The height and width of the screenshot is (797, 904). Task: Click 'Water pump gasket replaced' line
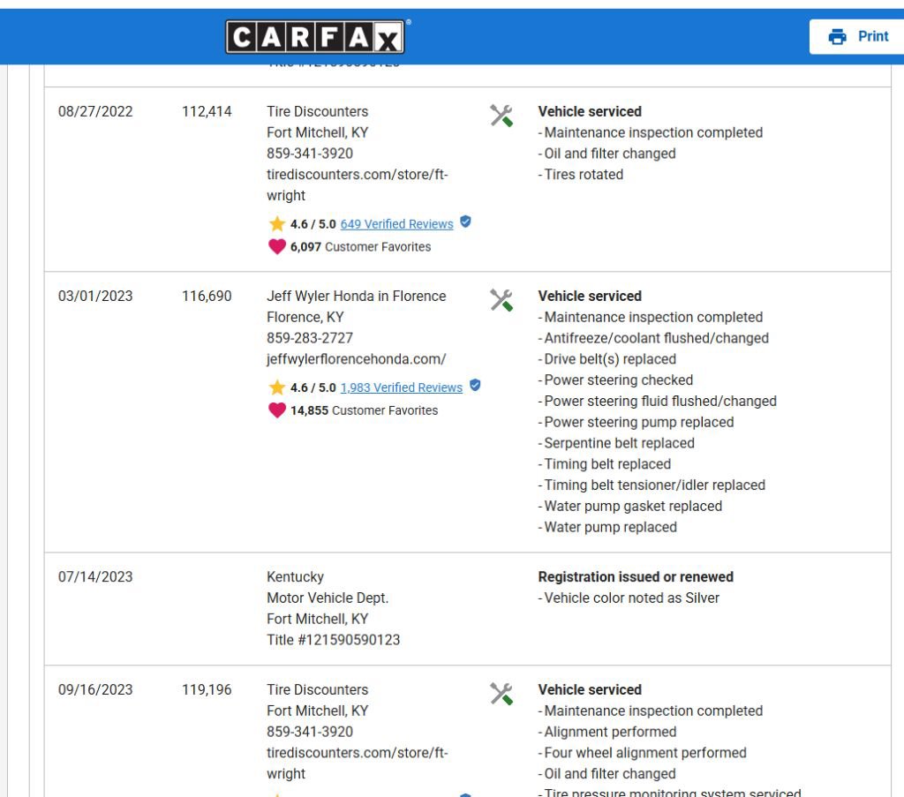pyautogui.click(x=630, y=507)
